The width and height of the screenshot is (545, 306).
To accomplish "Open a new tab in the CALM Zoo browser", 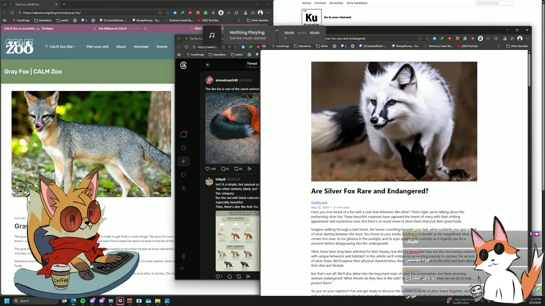I will [64, 4].
